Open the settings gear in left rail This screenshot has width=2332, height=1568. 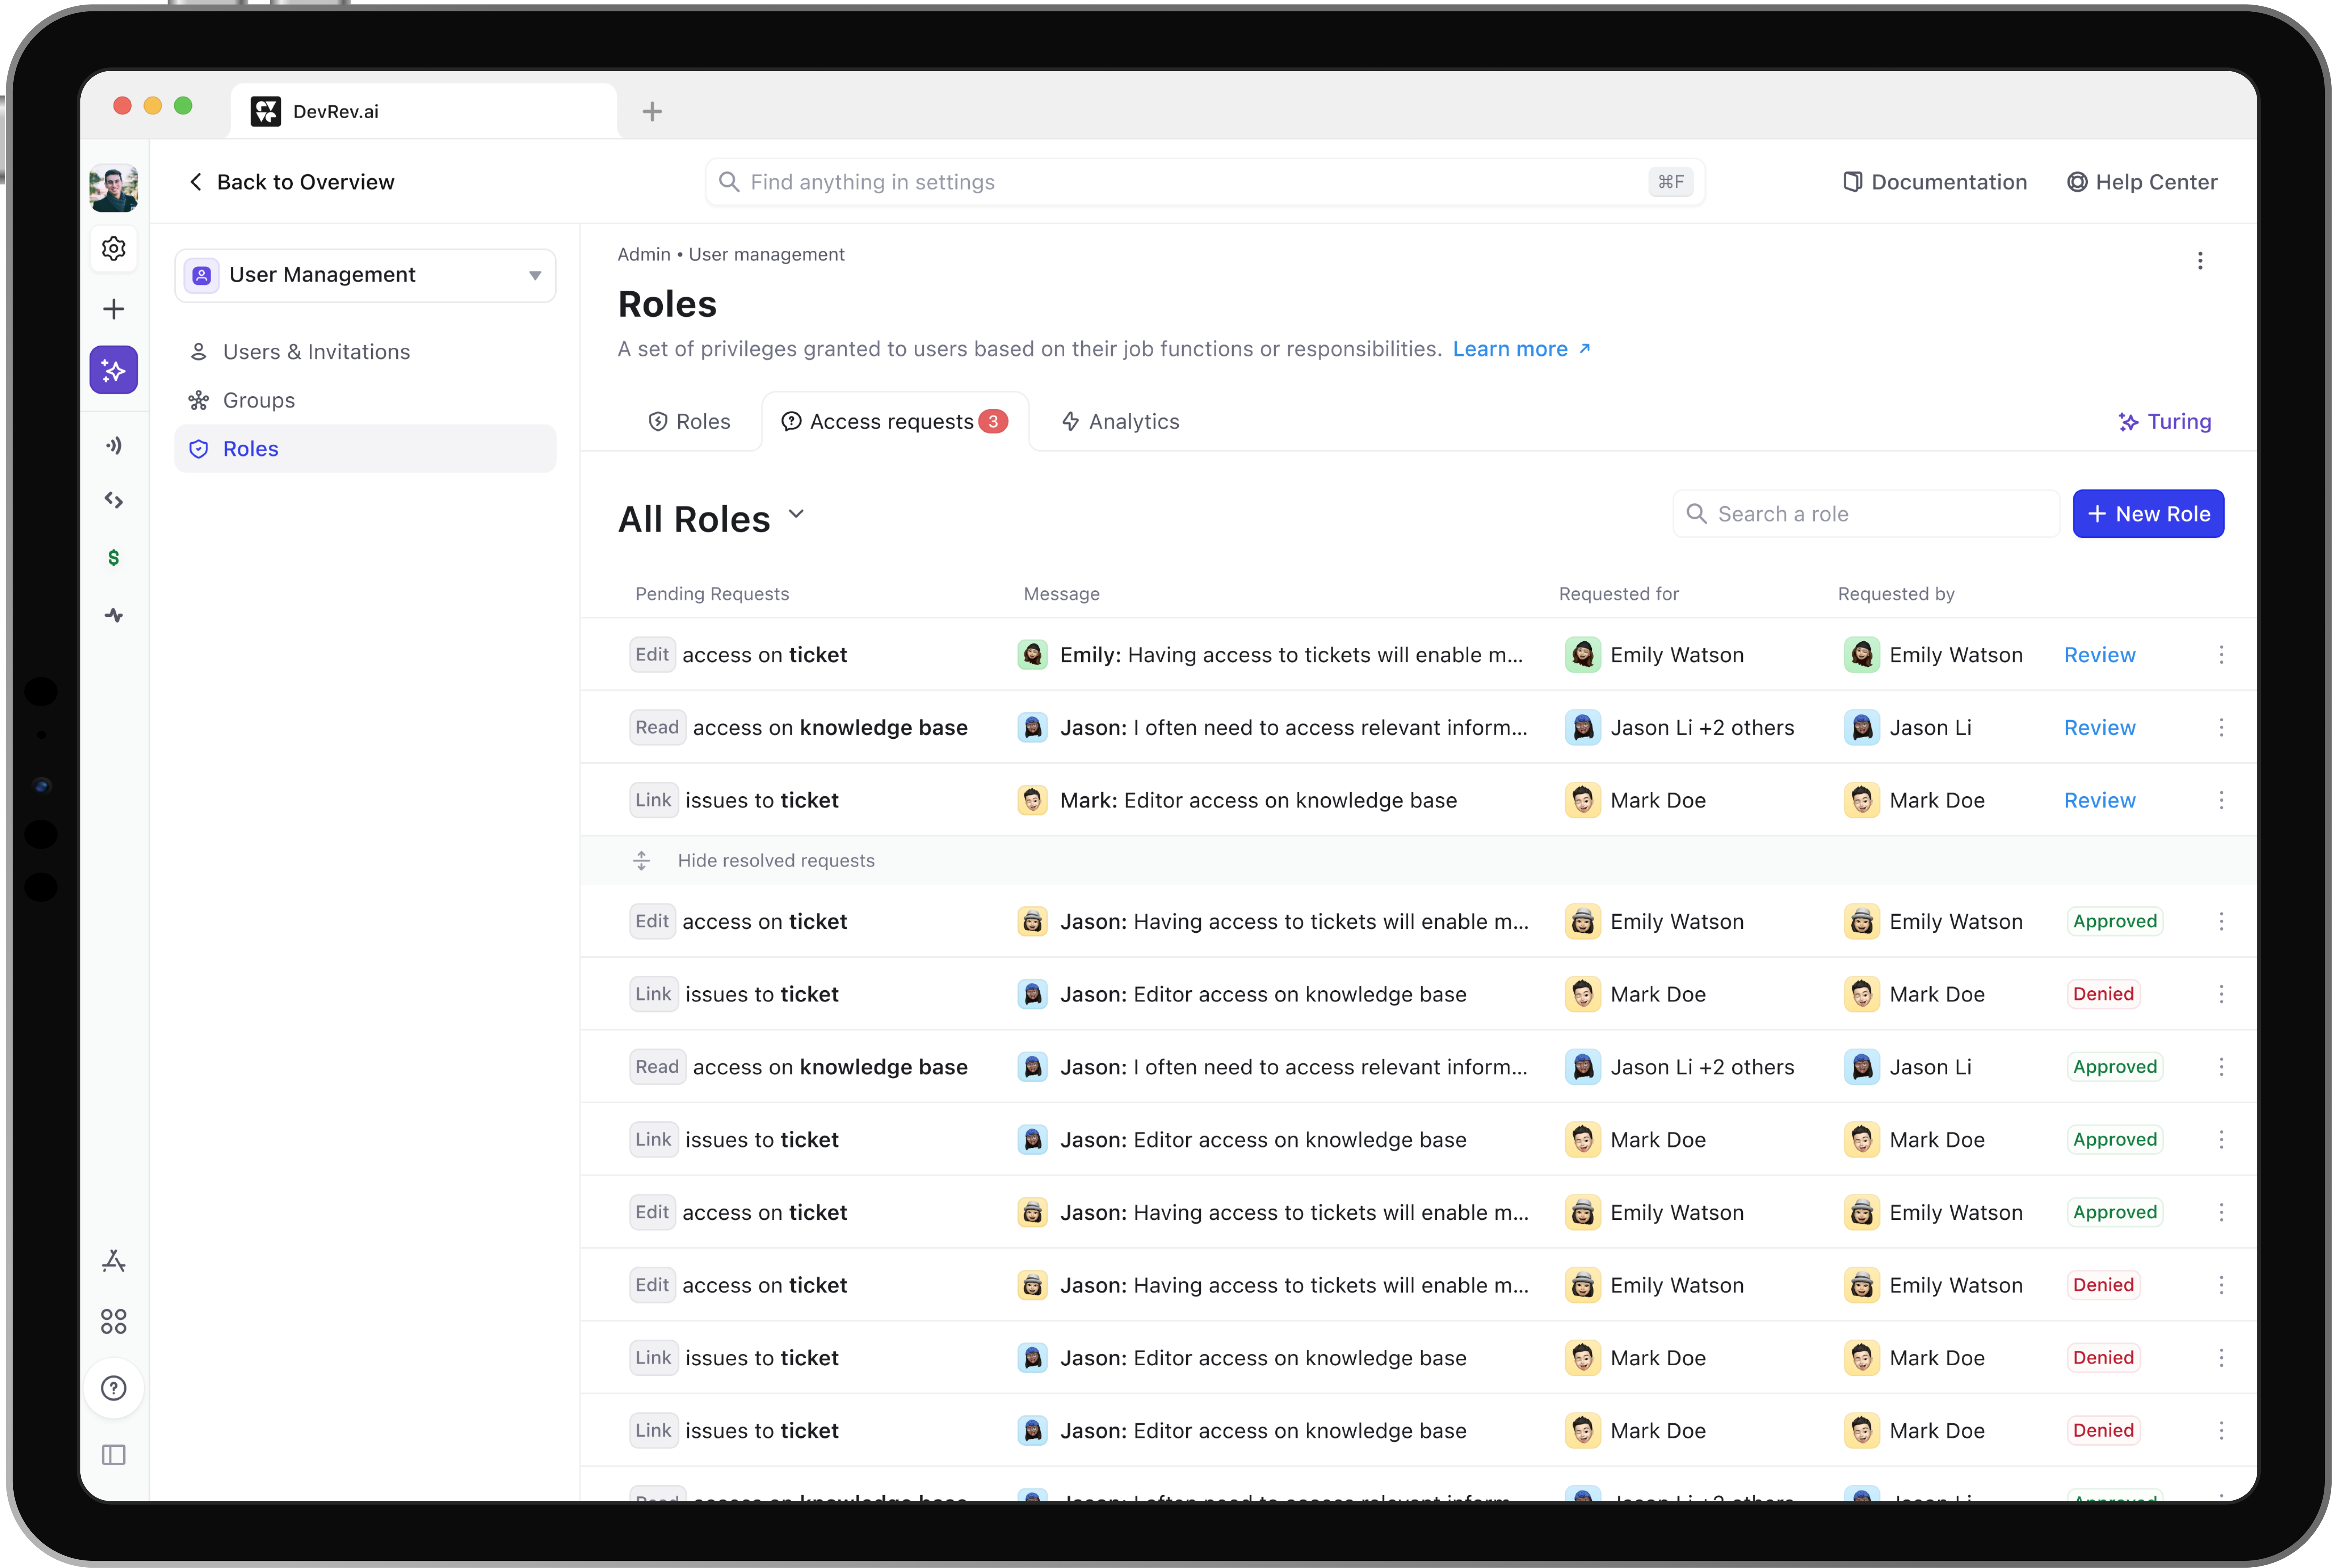click(x=114, y=248)
